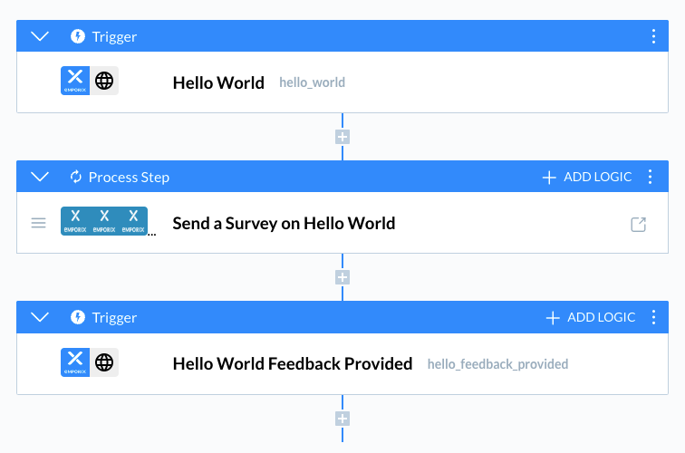Open Send a Survey step in new window
The image size is (685, 453).
[x=639, y=224]
